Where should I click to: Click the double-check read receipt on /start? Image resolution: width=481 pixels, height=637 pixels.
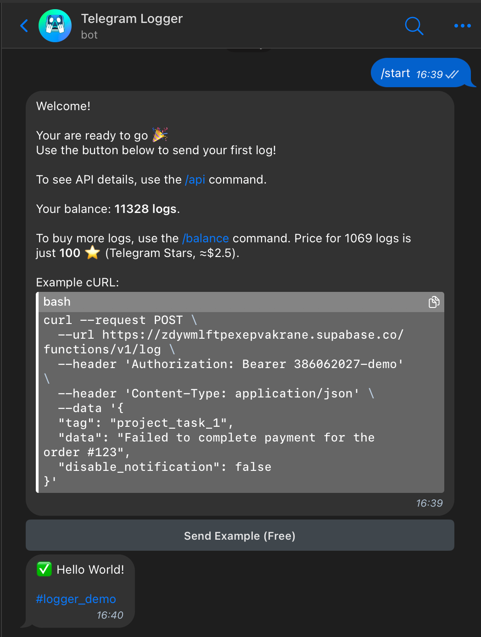(x=452, y=74)
